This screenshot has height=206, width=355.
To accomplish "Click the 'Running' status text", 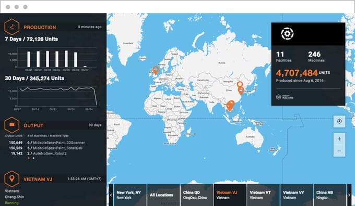I will tap(12, 202).
